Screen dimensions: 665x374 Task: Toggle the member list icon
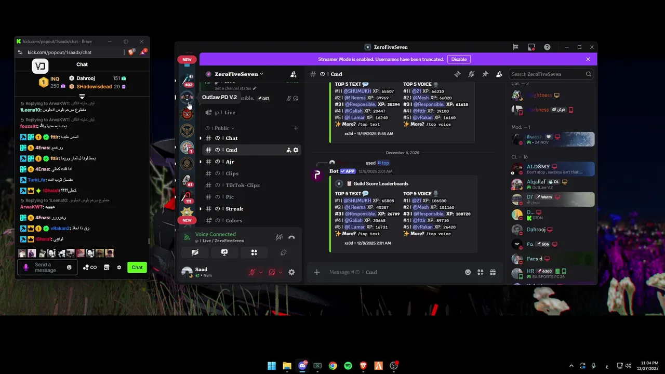coord(499,74)
